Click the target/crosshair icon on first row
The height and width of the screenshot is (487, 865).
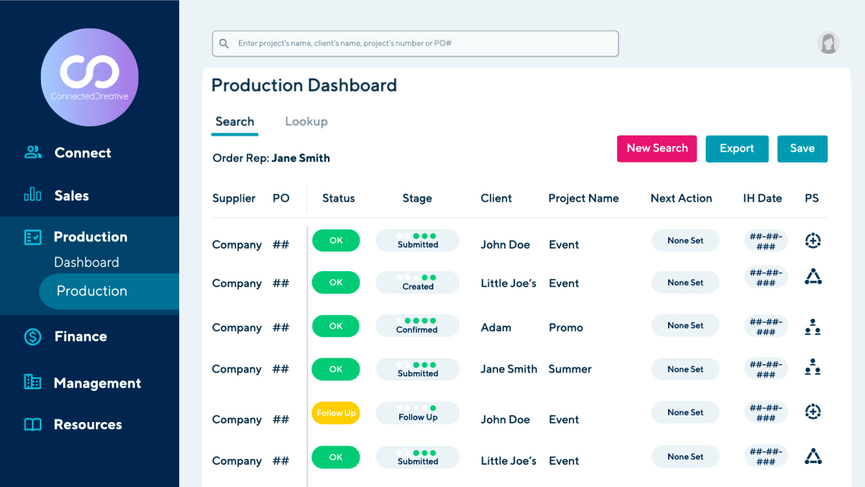812,240
